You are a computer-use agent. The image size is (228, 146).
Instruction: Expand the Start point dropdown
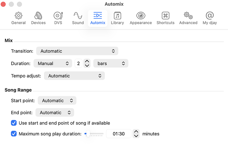pos(57,100)
